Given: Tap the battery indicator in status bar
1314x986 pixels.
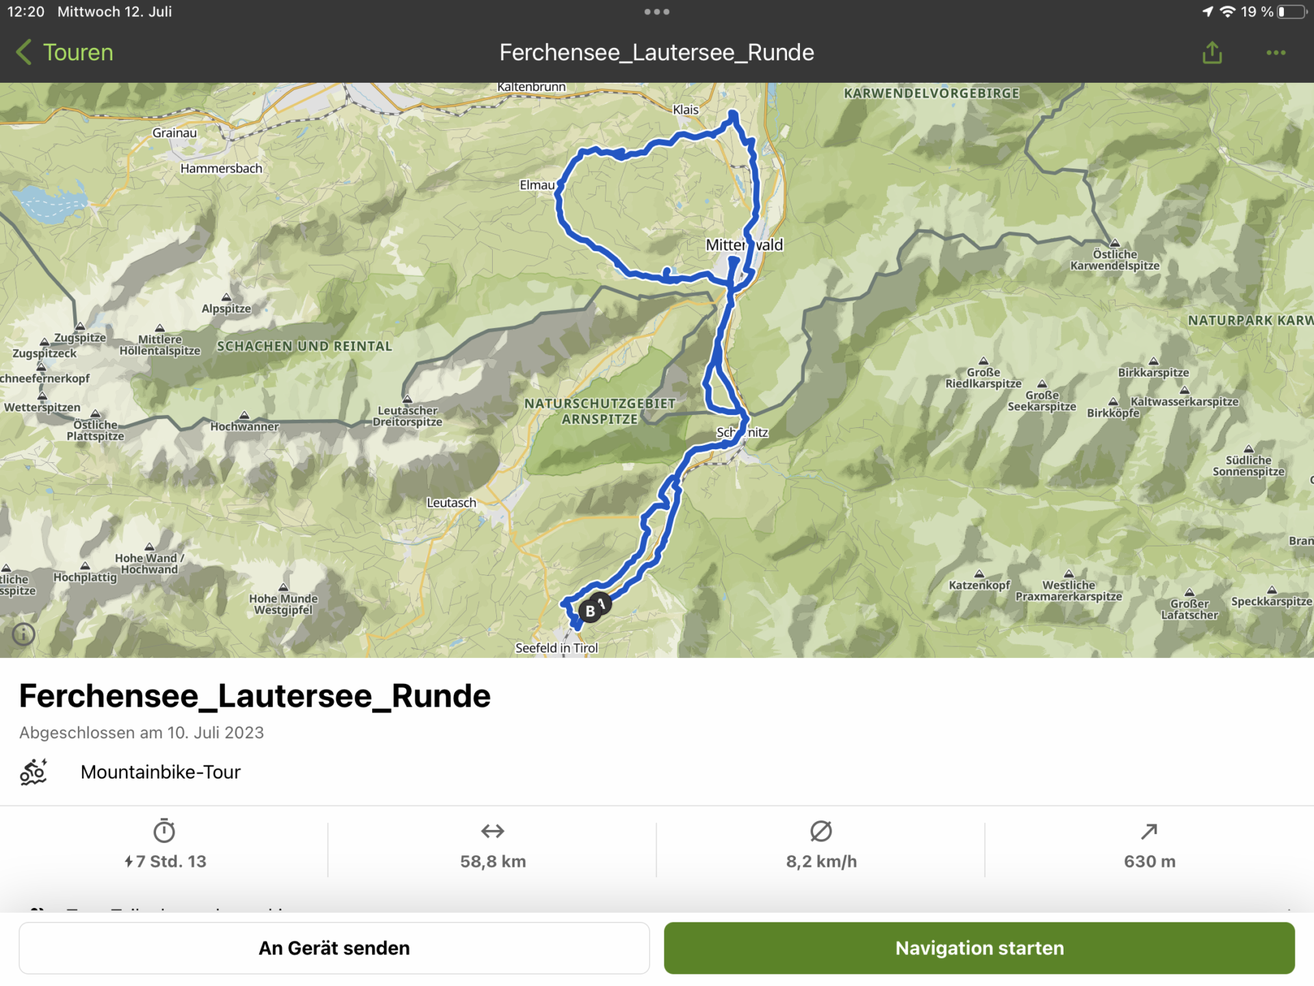Looking at the screenshot, I should [1292, 12].
